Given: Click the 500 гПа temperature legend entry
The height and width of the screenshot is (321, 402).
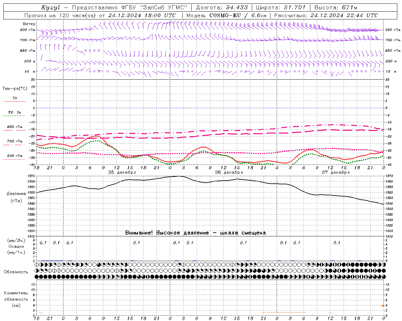Looking at the screenshot, I should (14, 156).
